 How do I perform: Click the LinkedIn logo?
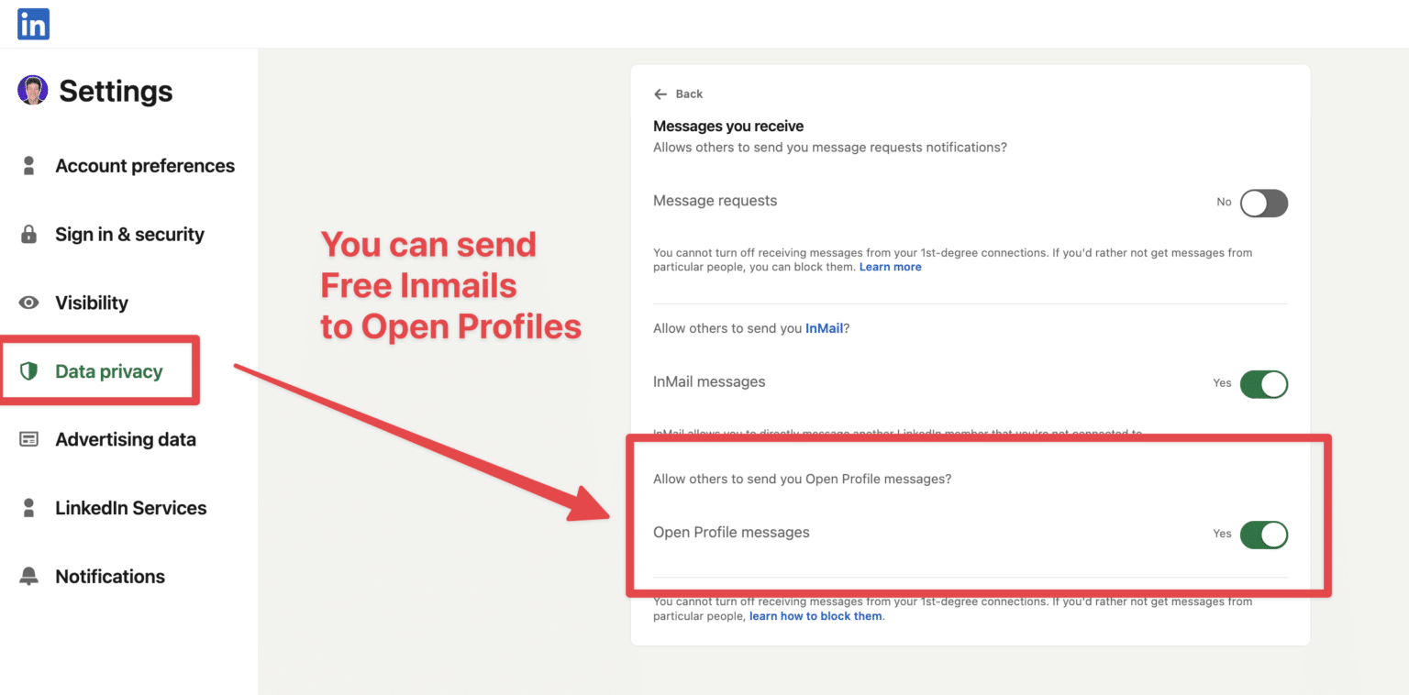(33, 24)
